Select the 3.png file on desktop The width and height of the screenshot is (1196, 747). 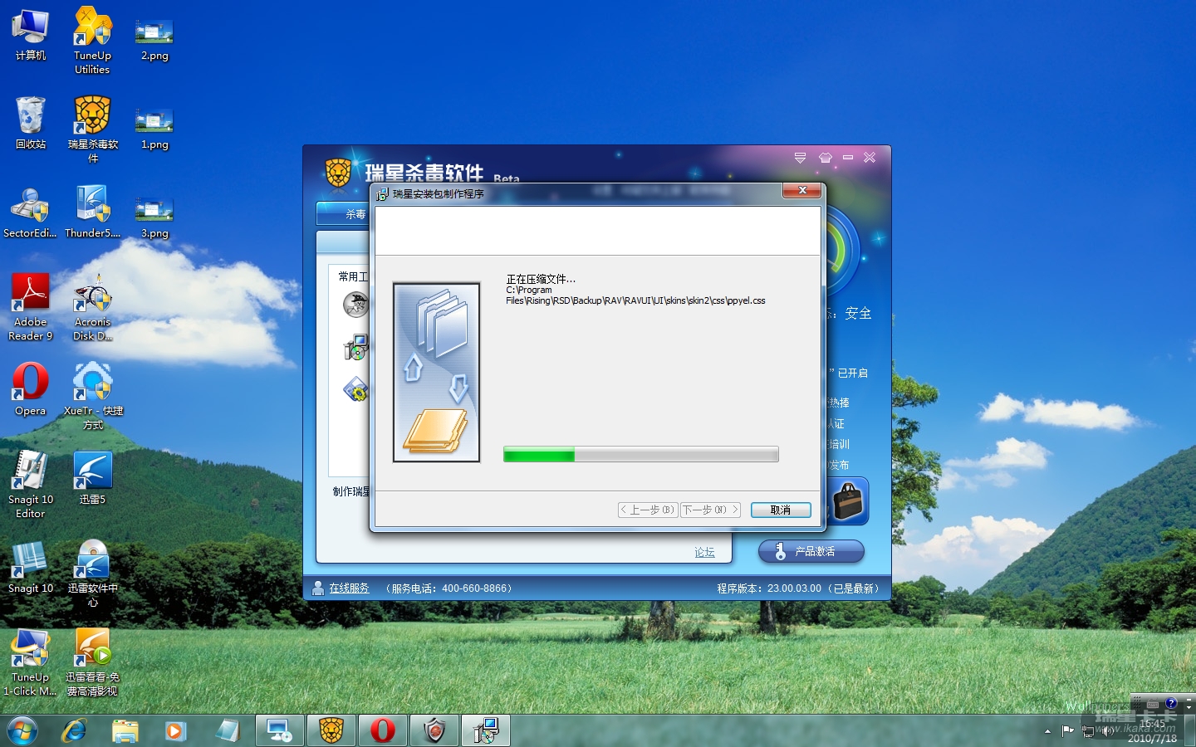[x=154, y=217]
